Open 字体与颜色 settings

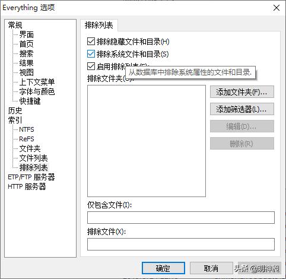click(x=37, y=91)
